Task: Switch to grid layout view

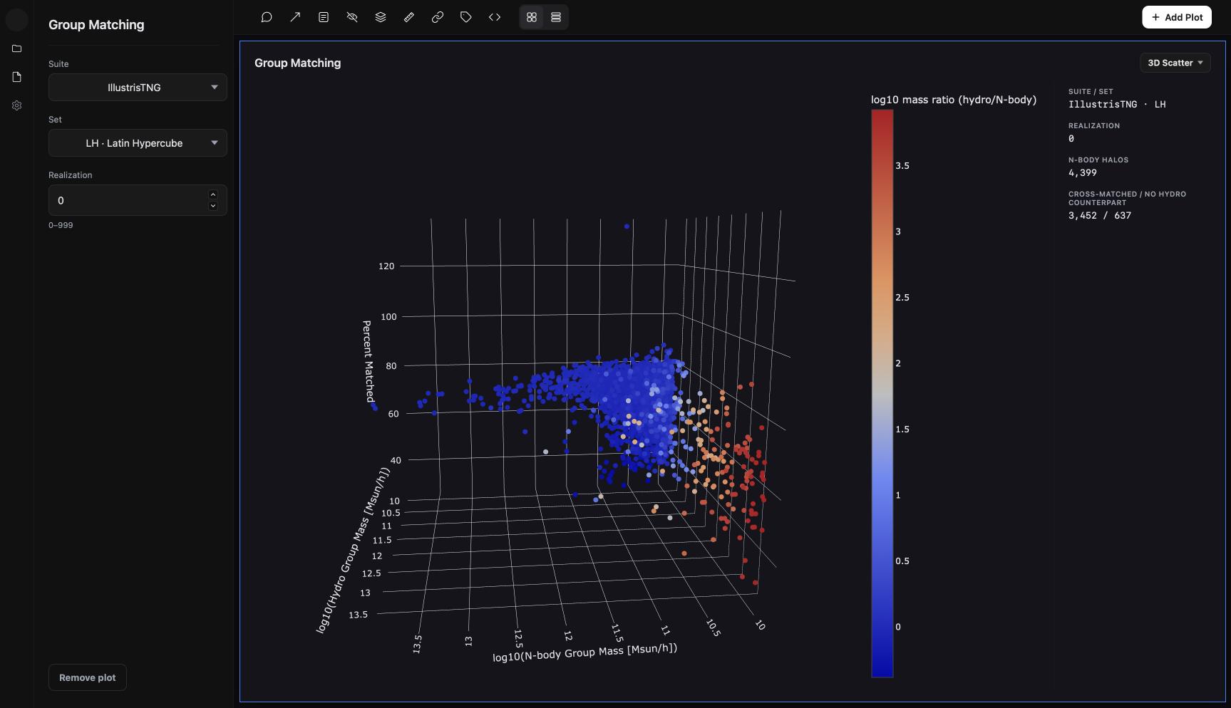Action: (532, 17)
